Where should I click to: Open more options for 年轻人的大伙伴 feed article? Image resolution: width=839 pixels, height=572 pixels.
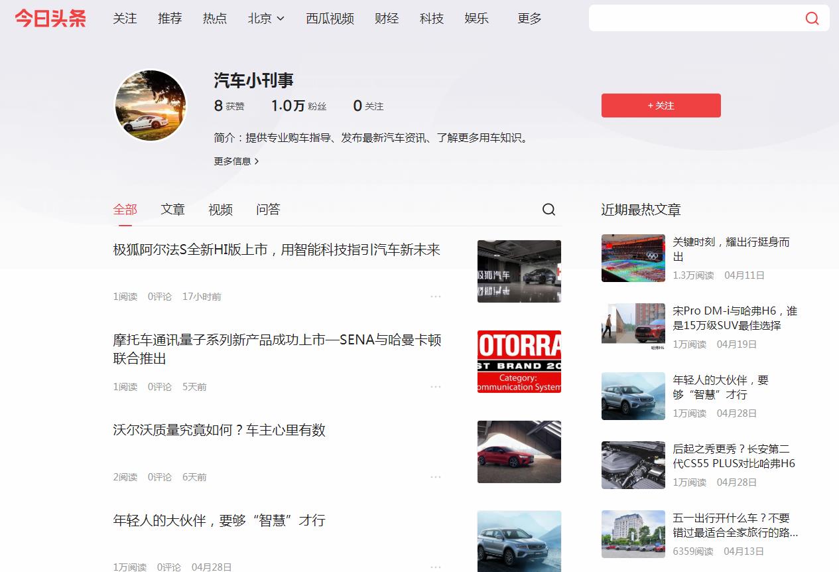tap(436, 567)
